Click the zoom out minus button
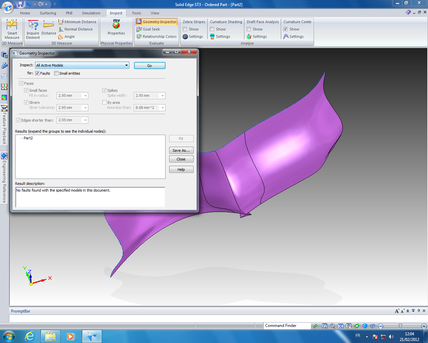This screenshot has height=343, width=428. 381,326
